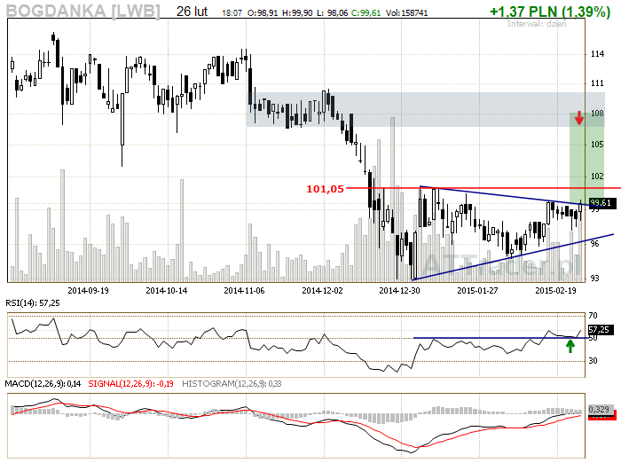The height and width of the screenshot is (463, 621).
Task: Click the 2015-01-27 date axis label
Action: pyautogui.click(x=477, y=291)
